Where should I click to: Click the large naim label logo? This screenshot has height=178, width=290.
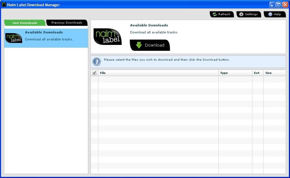tap(108, 37)
